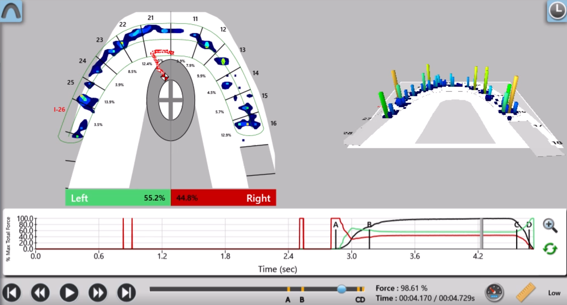Image resolution: width=567 pixels, height=305 pixels.
Task: Click the blue playback slider handle
Action: point(342,289)
